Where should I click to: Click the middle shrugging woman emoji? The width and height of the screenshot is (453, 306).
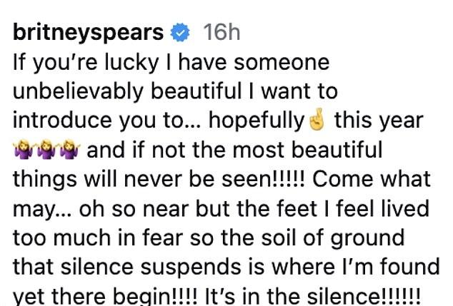[x=47, y=149]
